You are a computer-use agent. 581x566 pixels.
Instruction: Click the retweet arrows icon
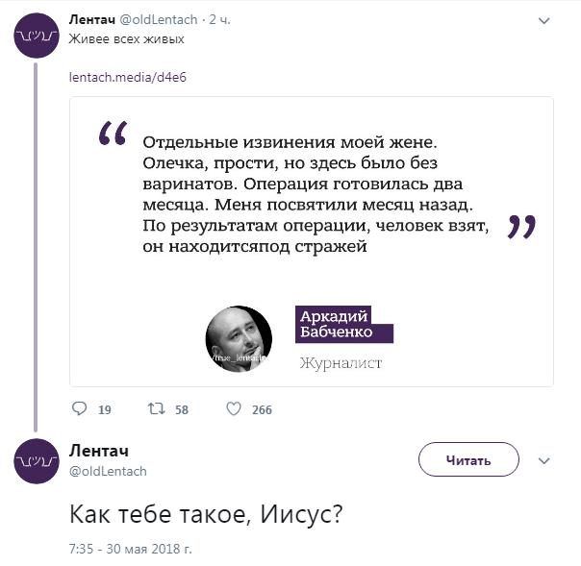coord(156,409)
